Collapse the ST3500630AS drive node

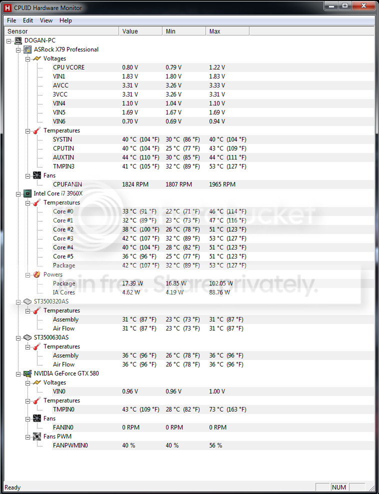[18, 337]
